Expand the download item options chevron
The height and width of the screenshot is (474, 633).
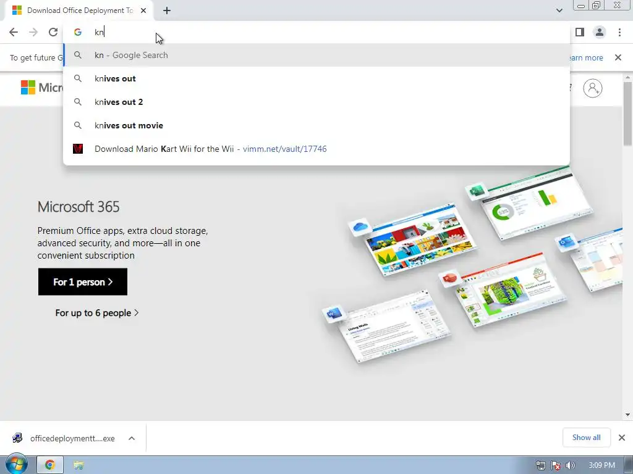tap(132, 438)
